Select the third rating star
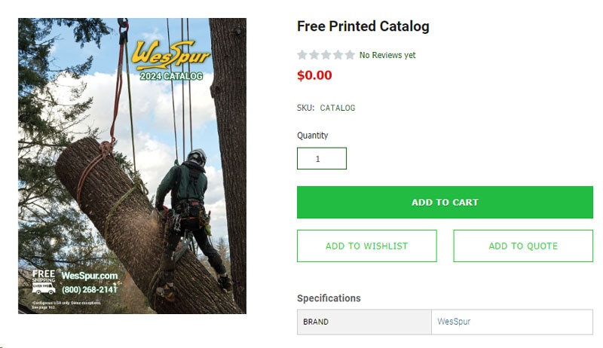 [x=326, y=55]
